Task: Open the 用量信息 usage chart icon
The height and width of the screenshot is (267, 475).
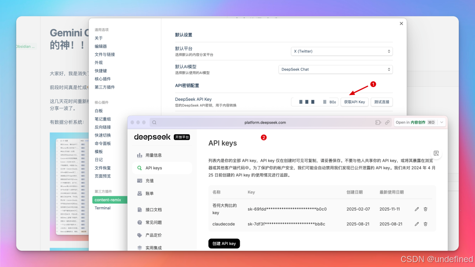Action: [139, 155]
